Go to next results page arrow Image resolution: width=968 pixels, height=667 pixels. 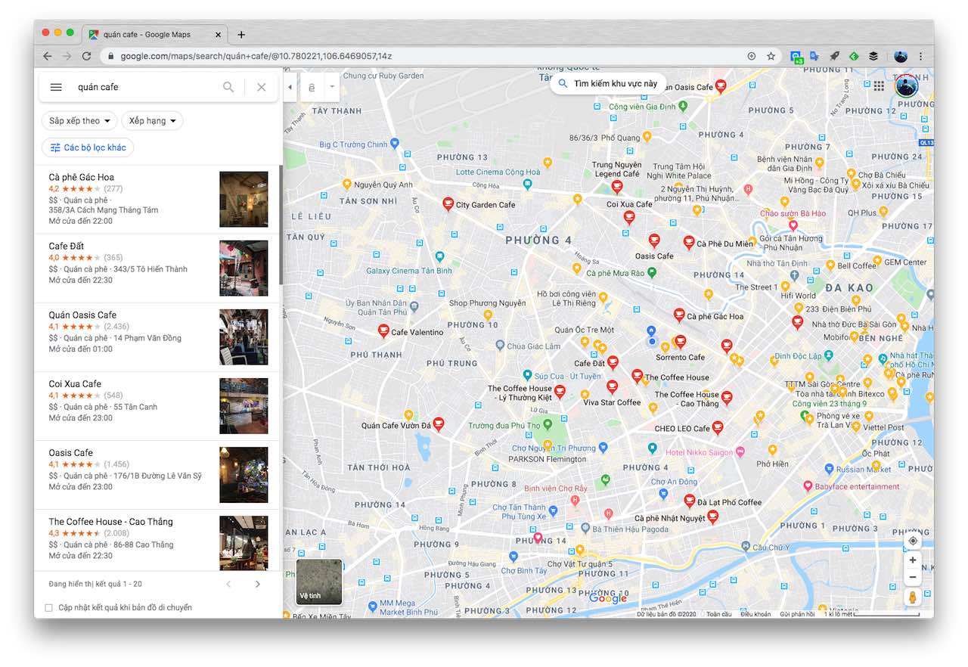coord(258,584)
